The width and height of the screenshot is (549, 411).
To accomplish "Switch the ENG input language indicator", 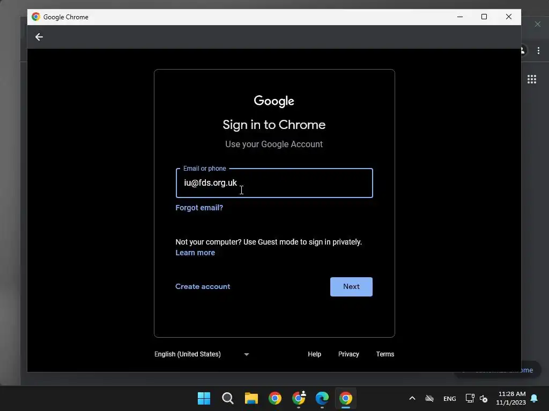I will pyautogui.click(x=450, y=398).
